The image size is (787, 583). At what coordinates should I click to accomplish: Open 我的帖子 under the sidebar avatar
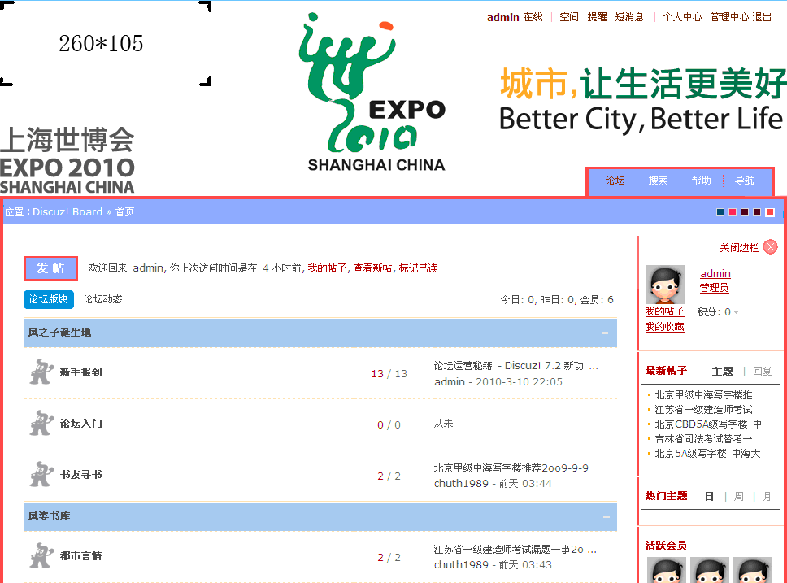(664, 311)
